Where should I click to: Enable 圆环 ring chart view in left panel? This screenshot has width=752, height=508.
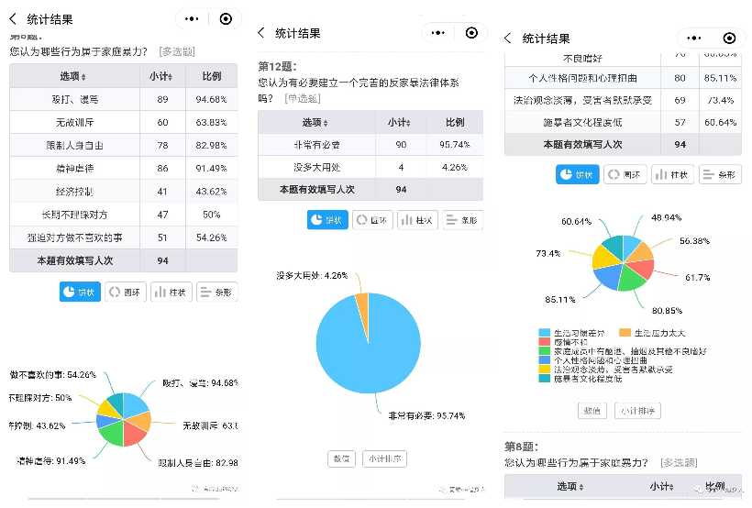tap(126, 293)
